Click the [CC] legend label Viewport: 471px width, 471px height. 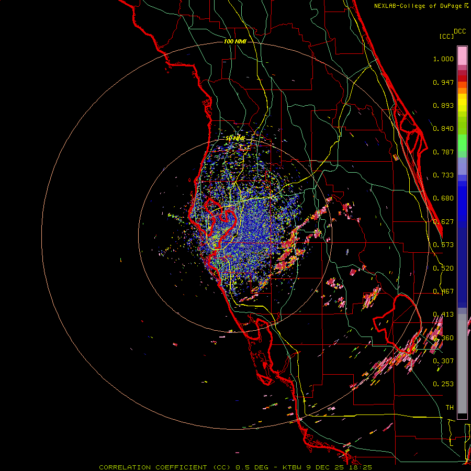[446, 36]
